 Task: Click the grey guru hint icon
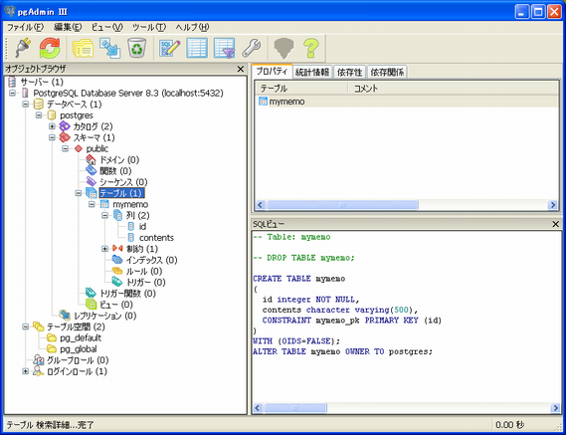[284, 48]
